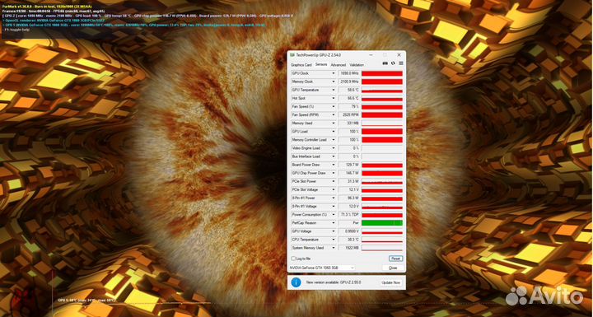Click the Power Consumption value 71.3 % TDP

coord(348,215)
